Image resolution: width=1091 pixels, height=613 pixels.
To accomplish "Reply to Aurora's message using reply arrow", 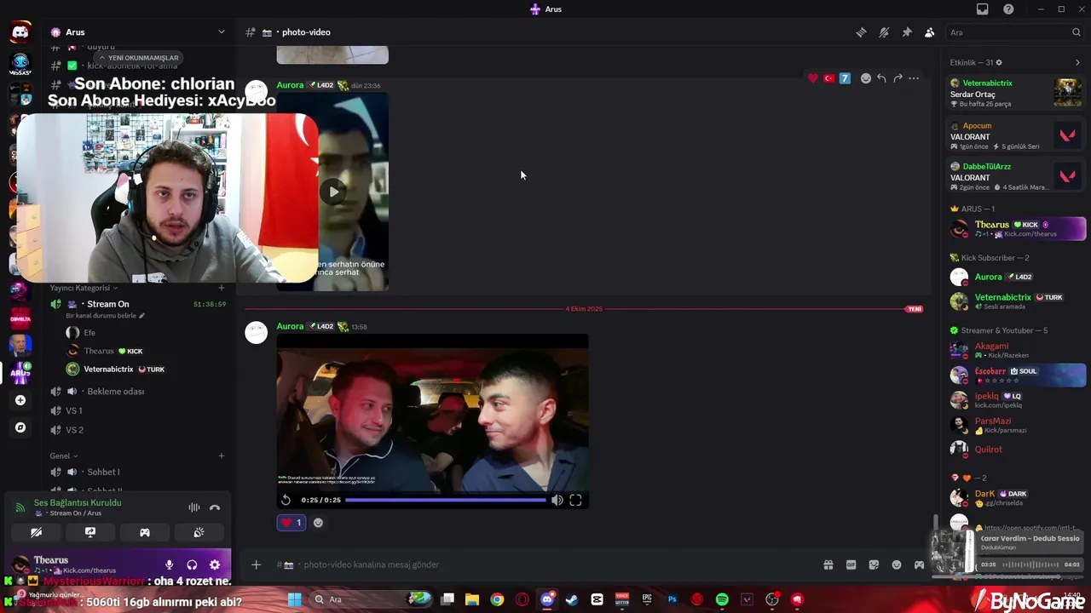I will point(881,78).
